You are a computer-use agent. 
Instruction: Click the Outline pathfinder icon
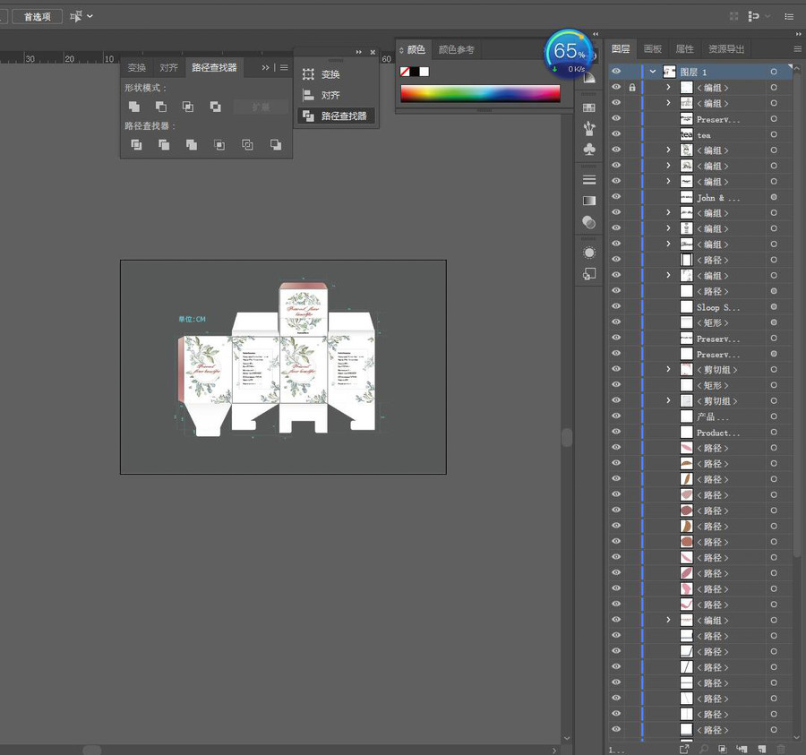247,145
